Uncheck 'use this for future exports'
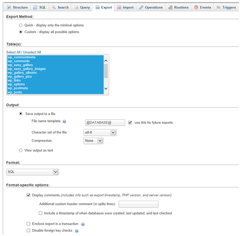This screenshot has width=242, height=236. tap(130, 123)
